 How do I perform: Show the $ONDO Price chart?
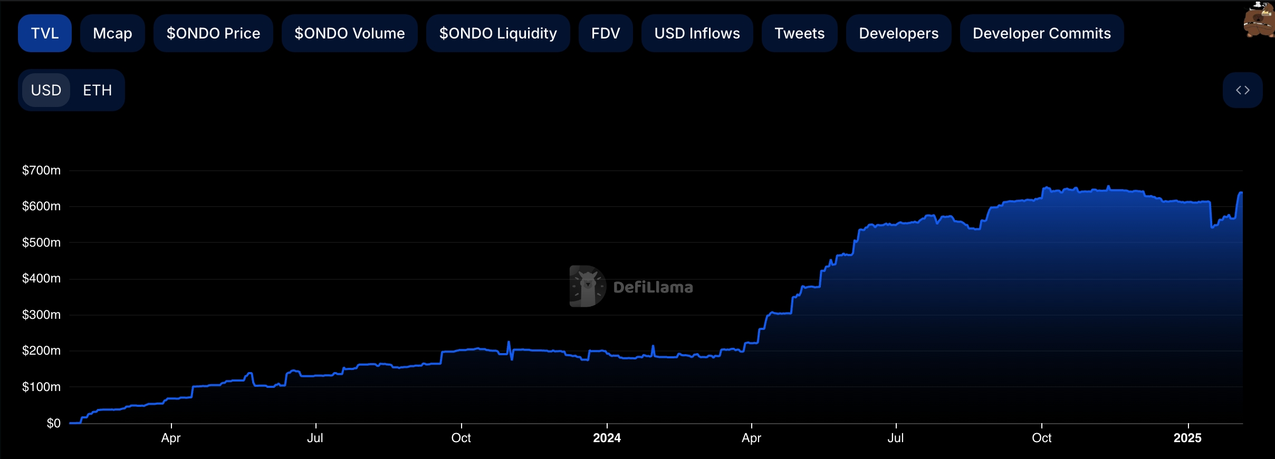pos(213,33)
